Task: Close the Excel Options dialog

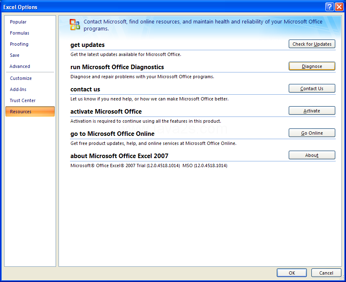Action: point(339,7)
